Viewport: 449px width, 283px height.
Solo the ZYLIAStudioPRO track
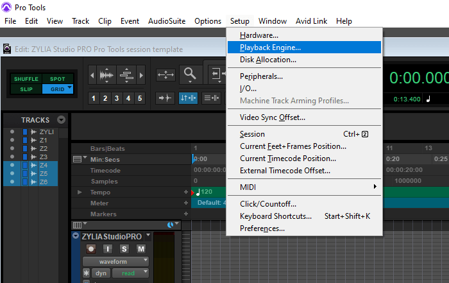pyautogui.click(x=124, y=249)
